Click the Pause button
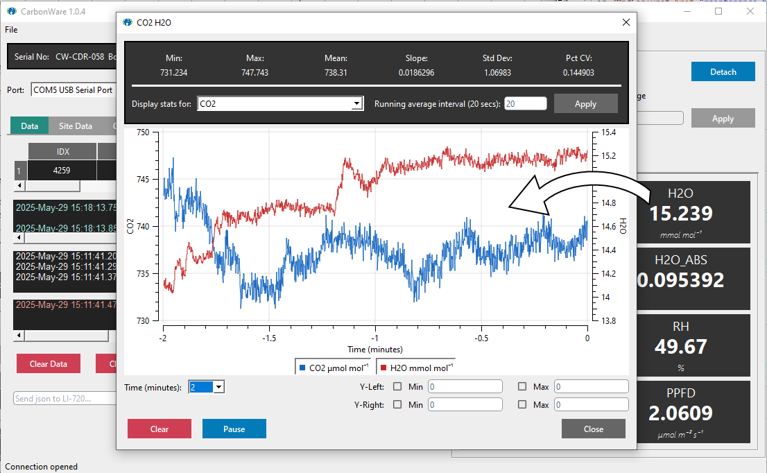Screen dimensions: 767x473 tap(234, 429)
